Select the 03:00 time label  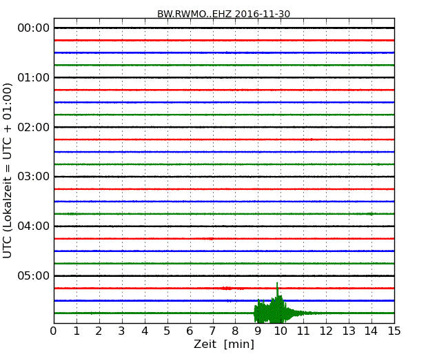click(x=34, y=177)
